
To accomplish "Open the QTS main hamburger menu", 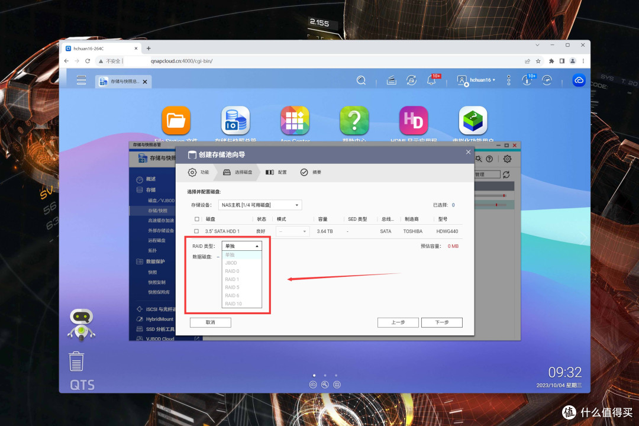I will pos(81,80).
